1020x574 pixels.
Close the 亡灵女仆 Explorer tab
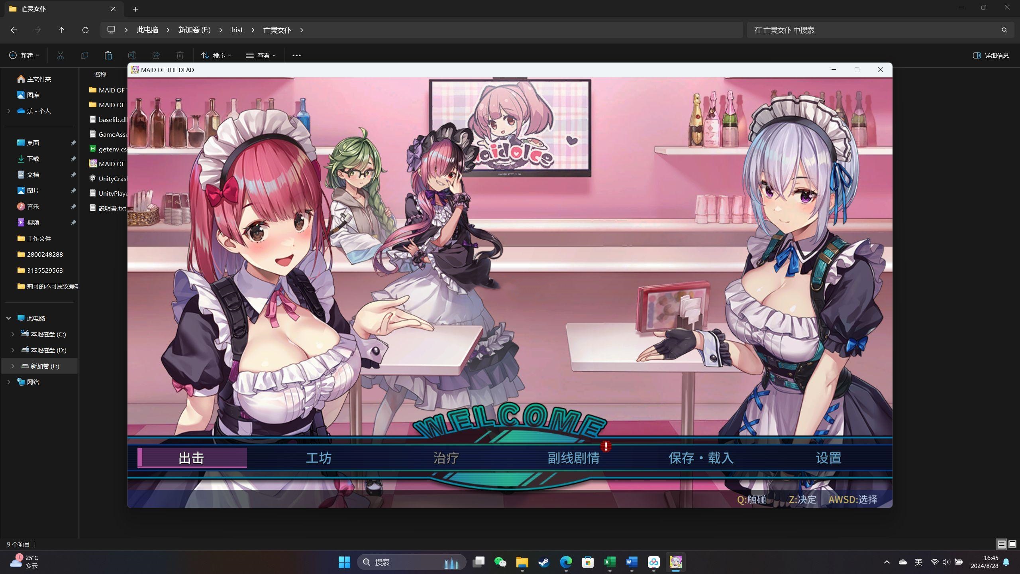click(113, 9)
